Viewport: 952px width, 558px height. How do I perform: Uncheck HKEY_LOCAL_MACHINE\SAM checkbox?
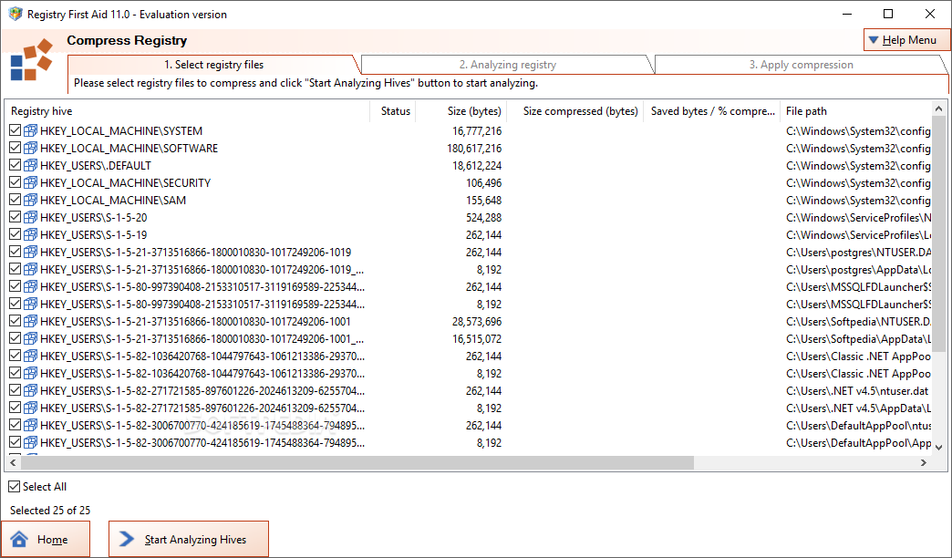point(16,200)
